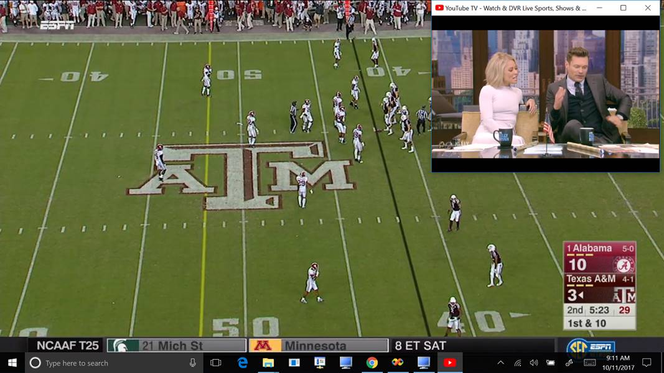Click the YouTube TV video of talk show
The width and height of the screenshot is (664, 373).
545,94
